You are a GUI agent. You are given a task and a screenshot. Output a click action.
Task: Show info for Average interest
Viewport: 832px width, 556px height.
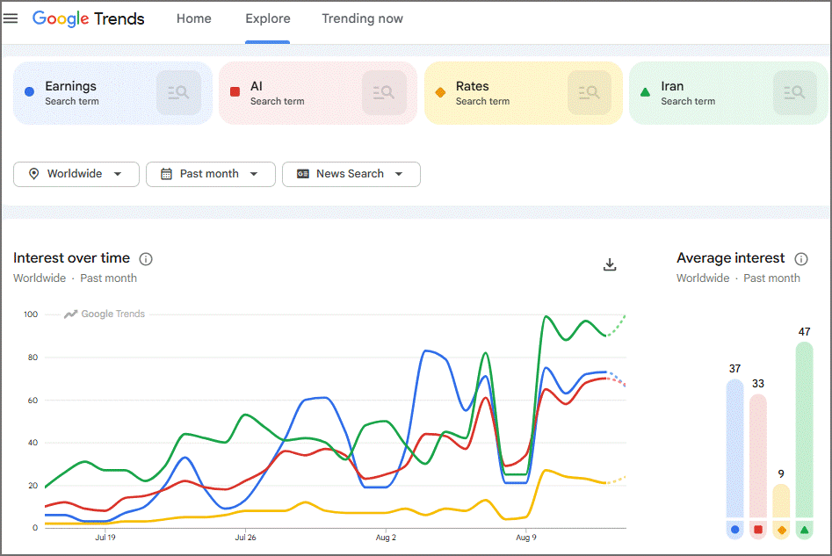800,259
